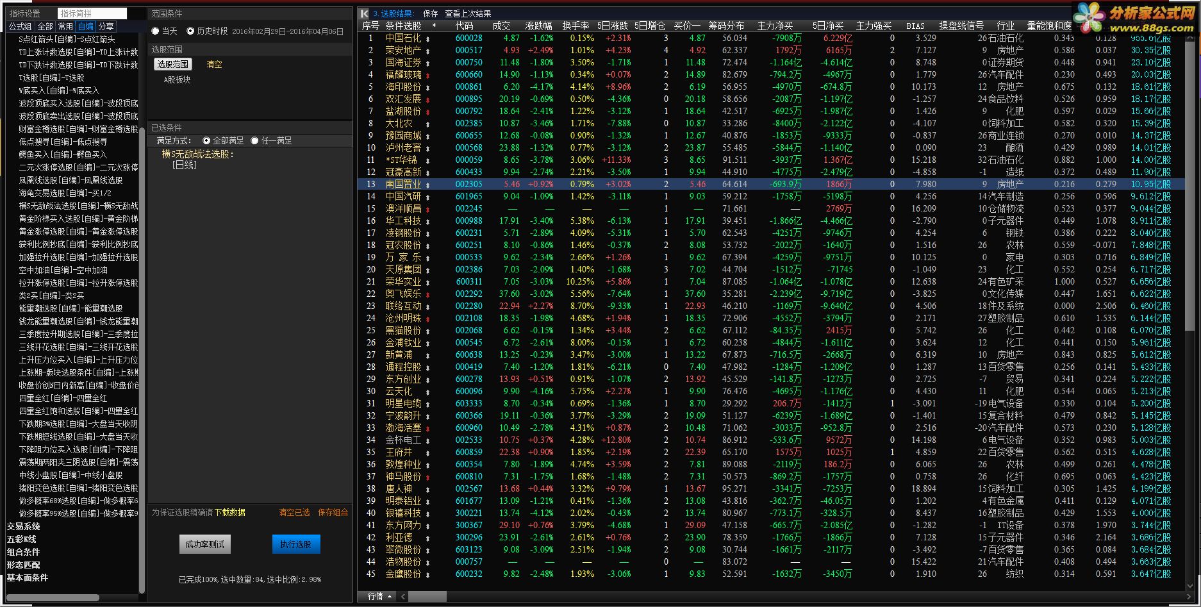Click the 清空已选 link
The width and height of the screenshot is (1201, 607).
coord(294,512)
